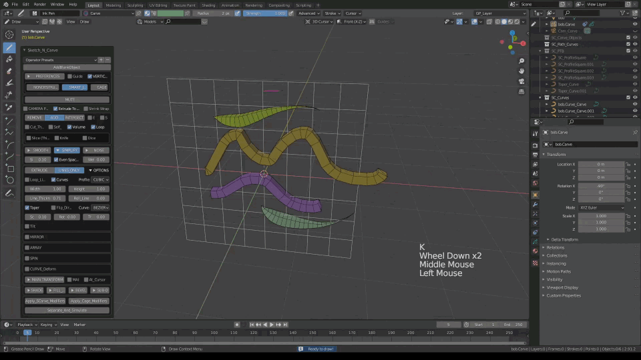Viewport: 641px width, 360px height.
Task: Select the Draw pencil tool in toolbar
Action: pos(9,47)
